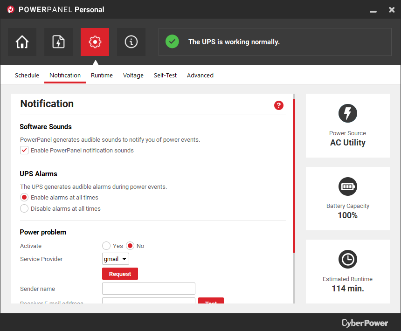Choose Yes for Activate

pyautogui.click(x=106, y=246)
